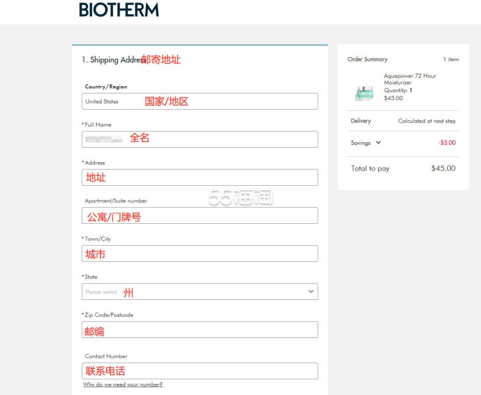Screen dimensions: 481x395
Task: Click the Savings label
Action: [x=361, y=143]
